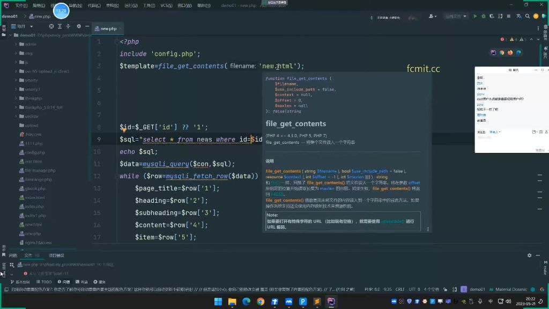Click the UTF-8 encoding status widget
The image size is (549, 309).
click(x=414, y=289)
